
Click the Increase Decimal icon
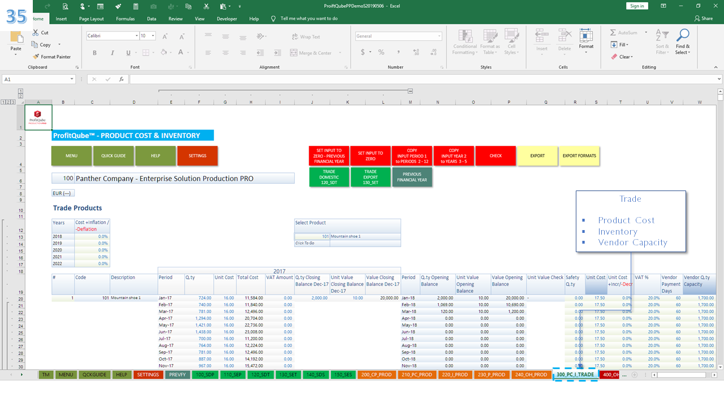(x=417, y=53)
